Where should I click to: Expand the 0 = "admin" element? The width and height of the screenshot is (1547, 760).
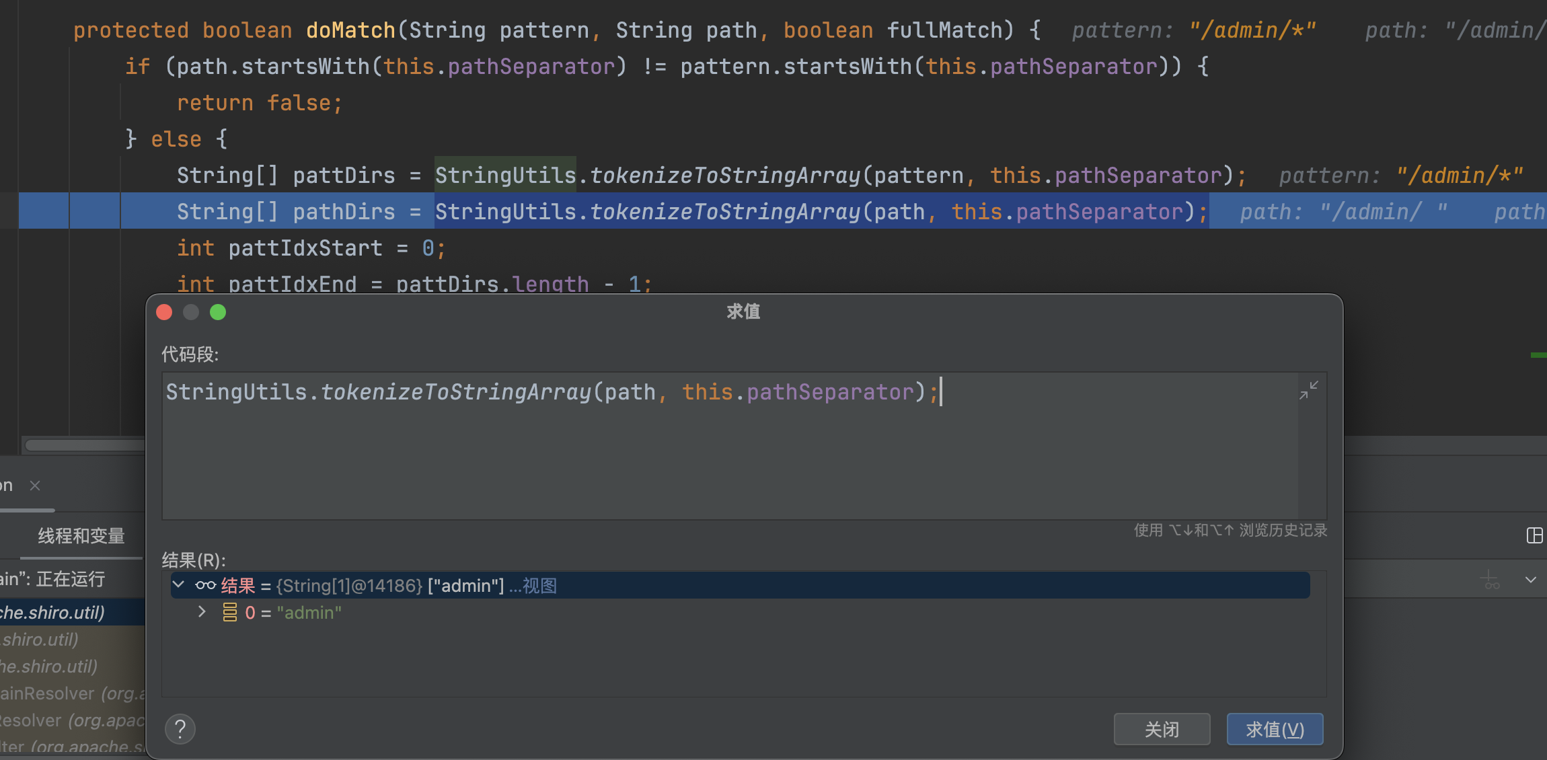(202, 612)
